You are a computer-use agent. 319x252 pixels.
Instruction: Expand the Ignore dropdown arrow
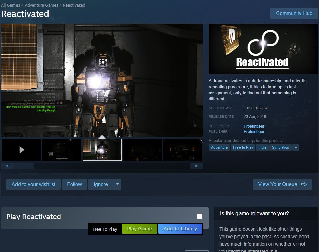[117, 184]
